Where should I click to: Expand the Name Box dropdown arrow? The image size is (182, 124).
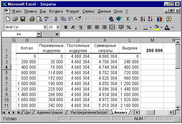(39, 34)
